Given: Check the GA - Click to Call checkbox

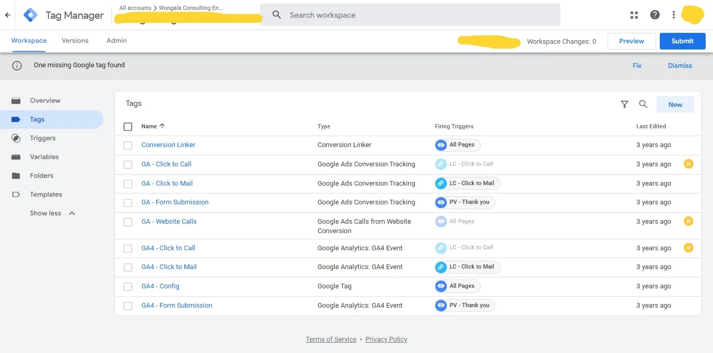Looking at the screenshot, I should tap(128, 164).
